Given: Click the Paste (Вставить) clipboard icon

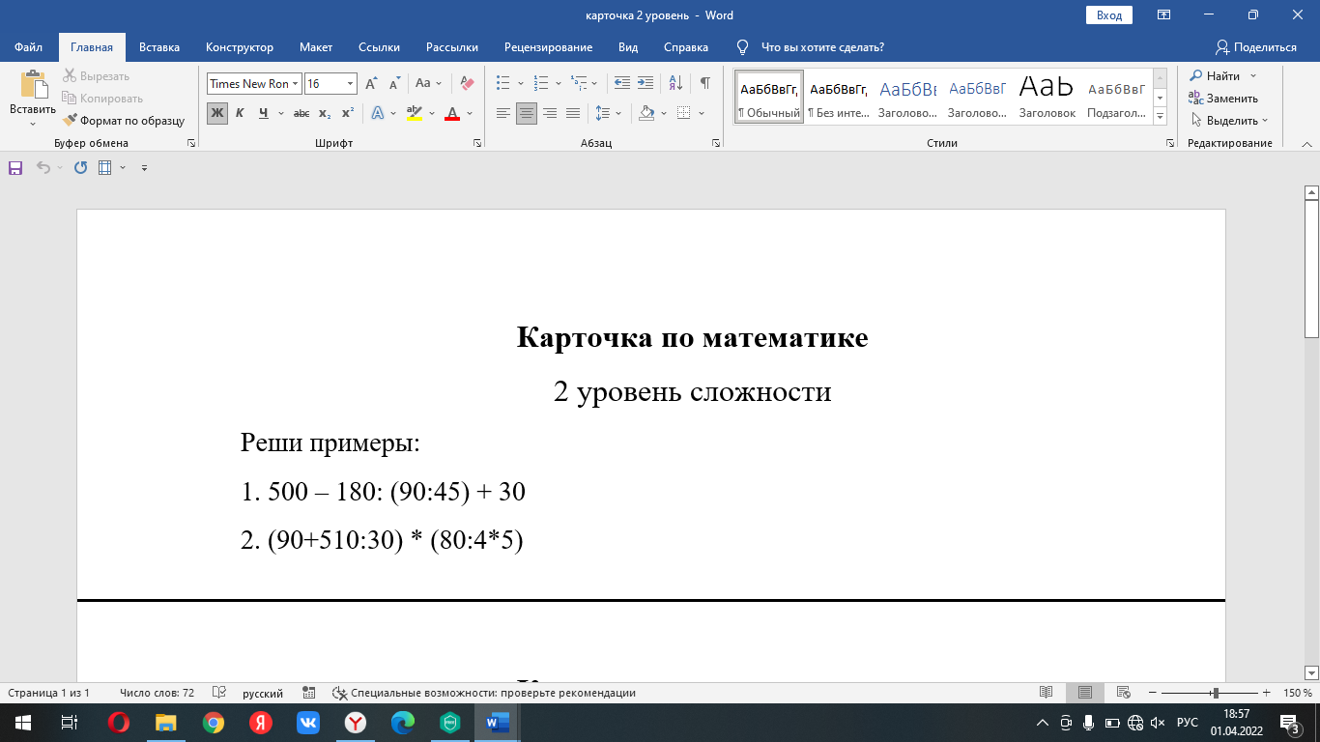Looking at the screenshot, I should coord(33,85).
